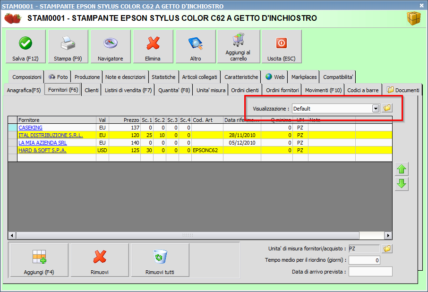The width and height of the screenshot is (428, 292).
Task: Open the ITAL DISTRIBUZIONE S.R.L. supplier link
Action: [51, 135]
